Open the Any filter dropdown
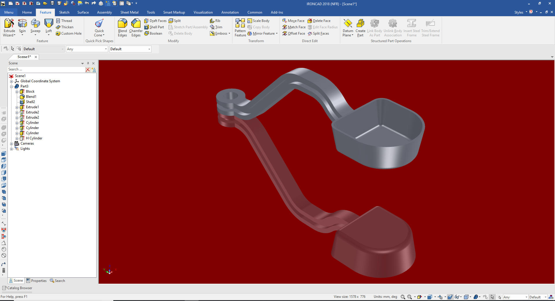555x301 pixels. point(106,49)
